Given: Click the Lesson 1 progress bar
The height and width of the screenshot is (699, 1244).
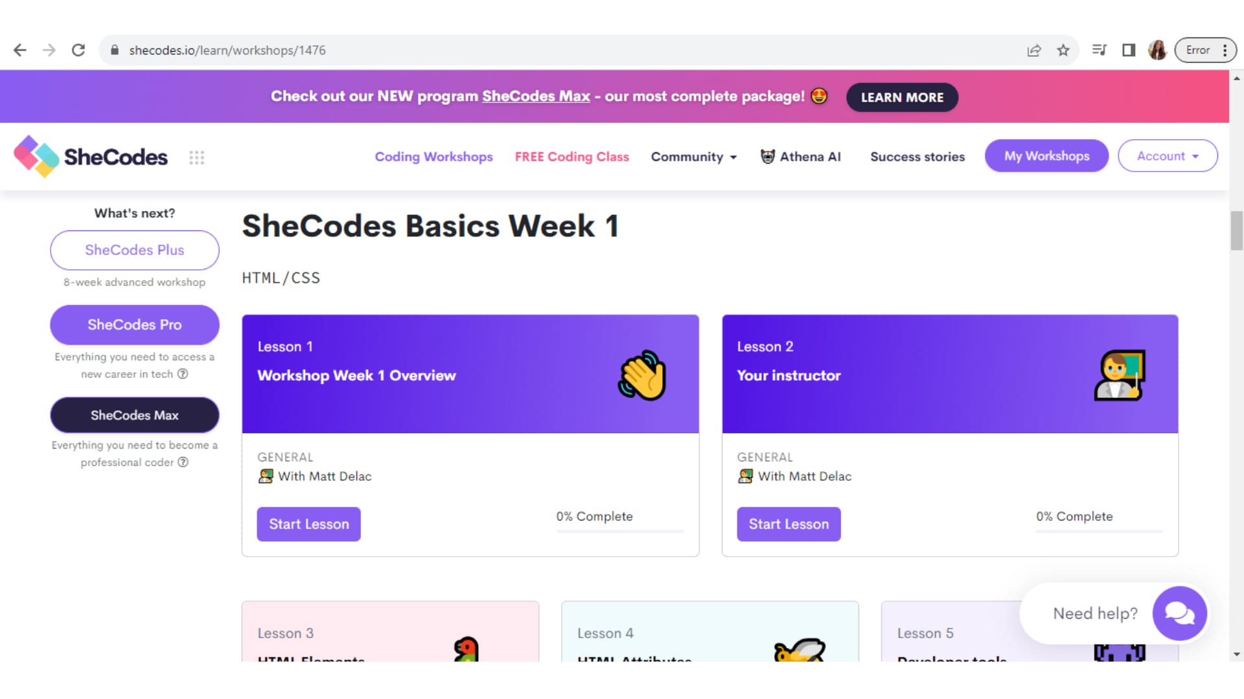Looking at the screenshot, I should point(620,531).
